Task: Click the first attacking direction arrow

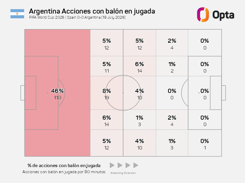Action: [112, 165]
